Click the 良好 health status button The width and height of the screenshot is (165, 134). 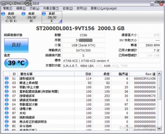point(16,45)
